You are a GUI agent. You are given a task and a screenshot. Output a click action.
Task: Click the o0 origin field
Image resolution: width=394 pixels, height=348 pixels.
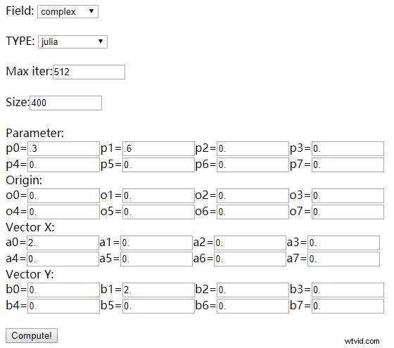click(63, 196)
